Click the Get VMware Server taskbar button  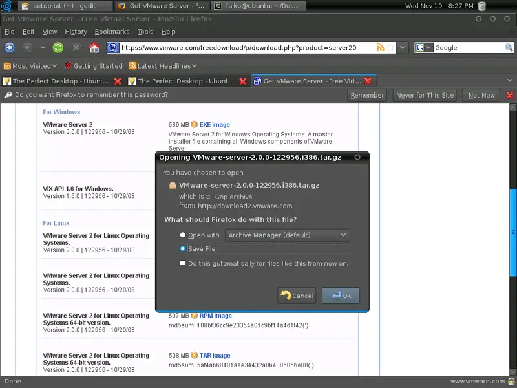click(162, 6)
